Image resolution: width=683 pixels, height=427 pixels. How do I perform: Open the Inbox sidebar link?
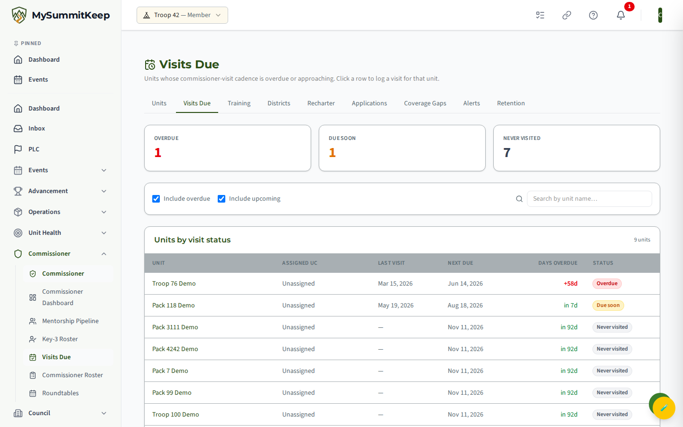(x=61, y=129)
